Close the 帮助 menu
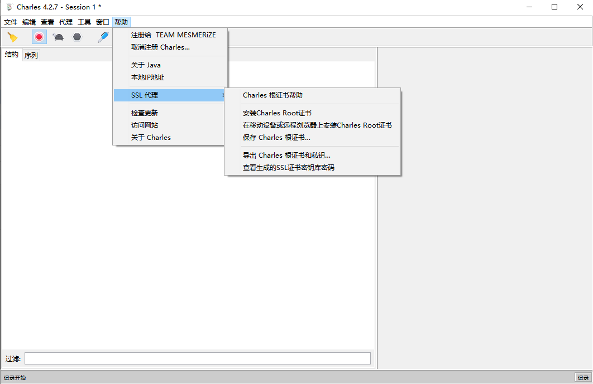593x384 pixels. click(x=121, y=22)
